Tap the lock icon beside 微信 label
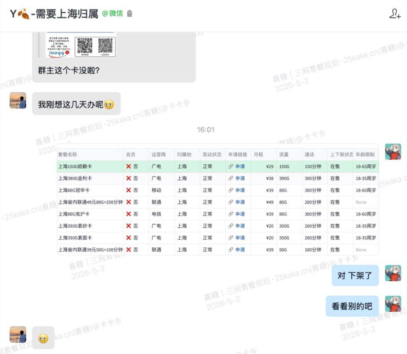Viewport: 407px width, 354px height. (130, 13)
